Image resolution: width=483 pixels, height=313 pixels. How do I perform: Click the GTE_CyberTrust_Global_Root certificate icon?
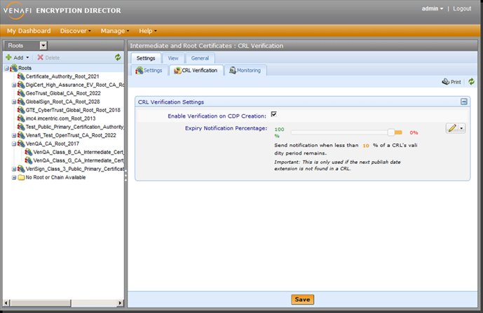[21, 110]
